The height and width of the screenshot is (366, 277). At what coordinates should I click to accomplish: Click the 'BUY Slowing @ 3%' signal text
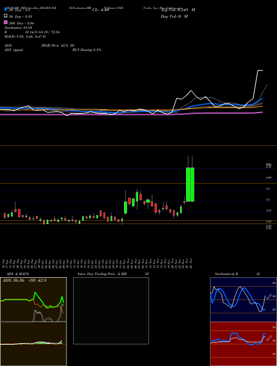coord(87,50)
